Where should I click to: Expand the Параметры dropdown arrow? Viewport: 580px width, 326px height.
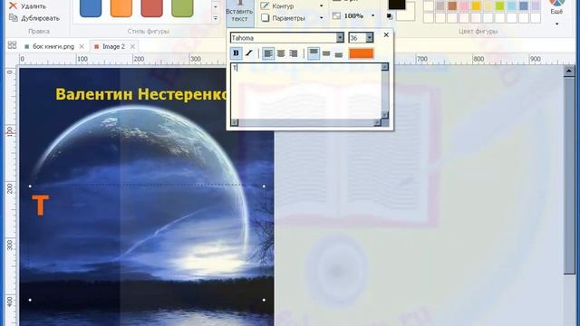coord(321,18)
